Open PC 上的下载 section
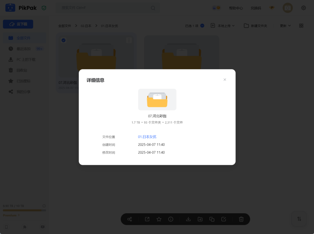Image resolution: width=314 pixels, height=234 pixels. tap(25, 60)
